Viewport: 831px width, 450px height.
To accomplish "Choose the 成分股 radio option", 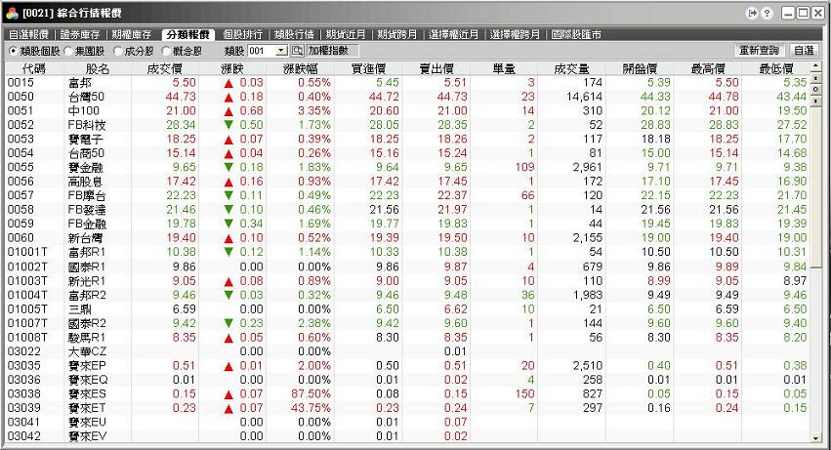I will (x=118, y=50).
